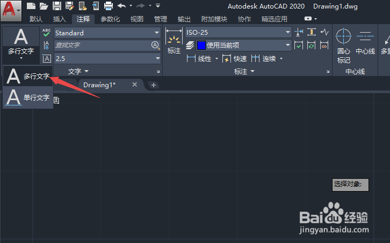Open the 文字 panel dialog launcher arrow
Viewport: 390px width, 243px height.
tap(158, 72)
